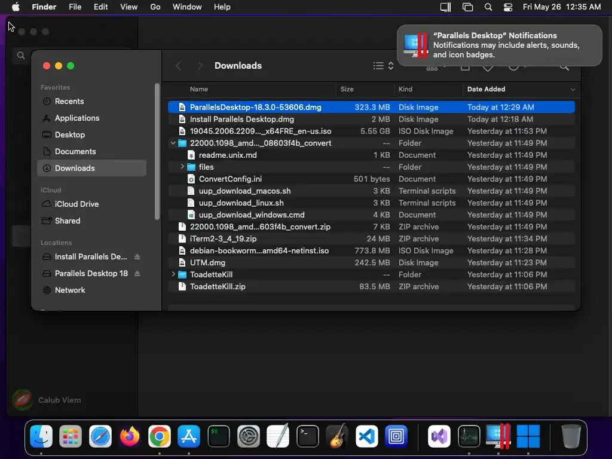
Task: Select Downloads in the sidebar
Action: coord(91,168)
